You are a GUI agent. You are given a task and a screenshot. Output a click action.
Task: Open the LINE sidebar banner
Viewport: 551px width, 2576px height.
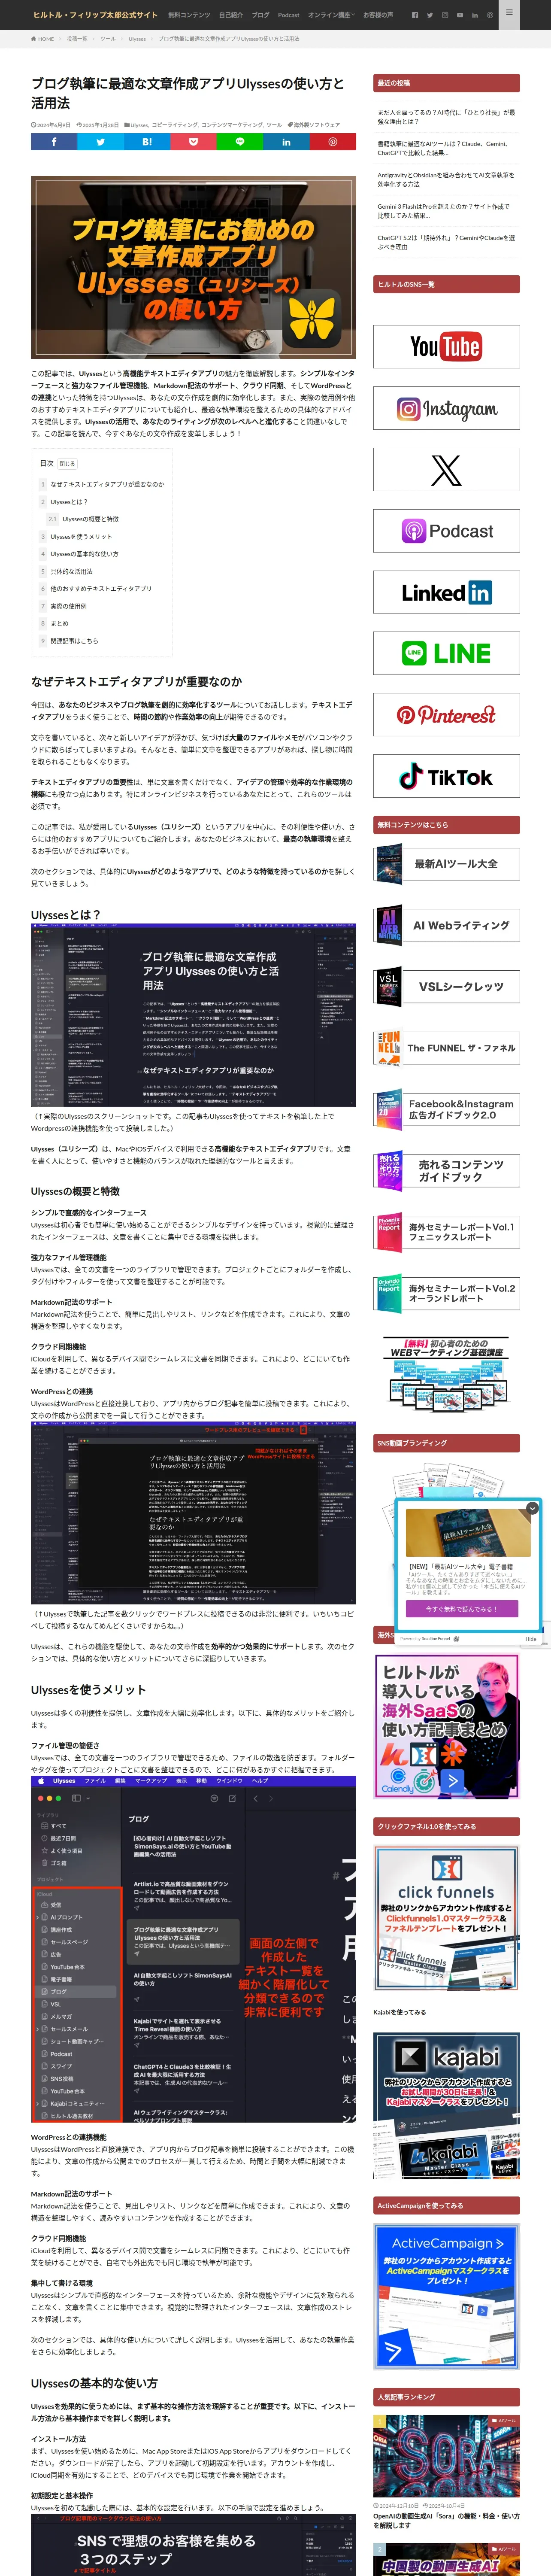click(x=446, y=654)
